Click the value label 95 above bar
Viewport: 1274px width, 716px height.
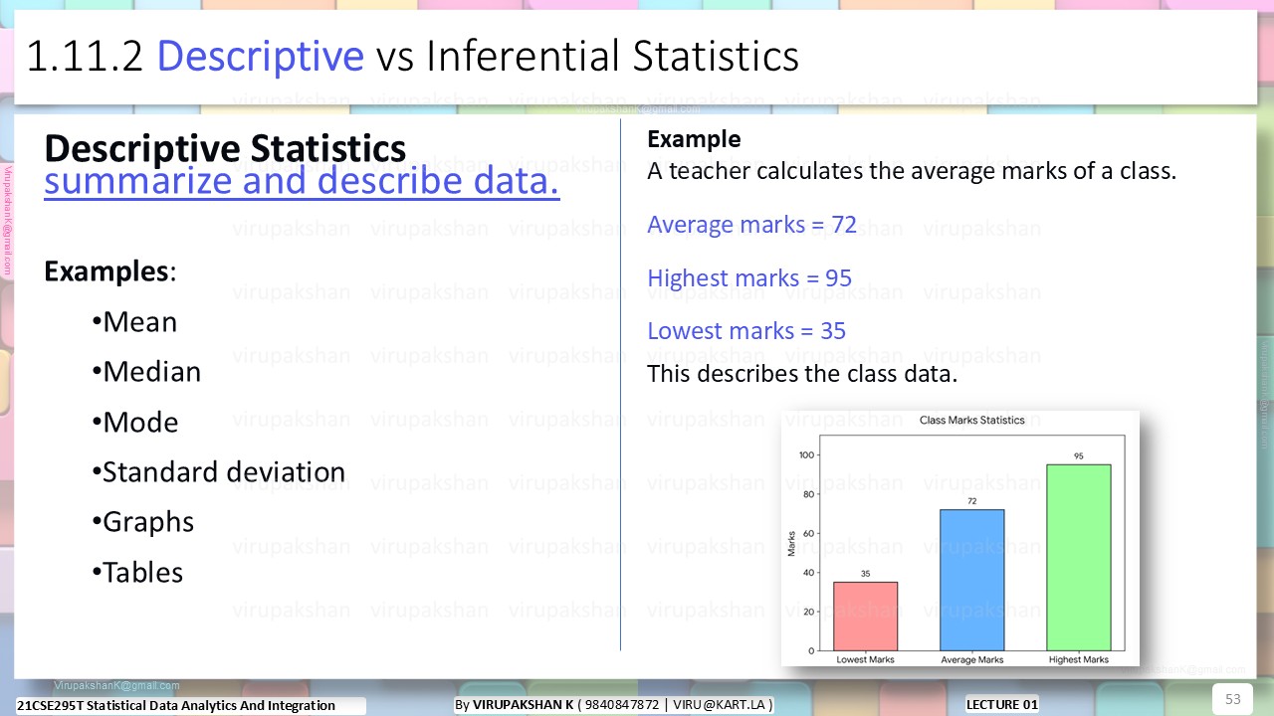[1078, 456]
